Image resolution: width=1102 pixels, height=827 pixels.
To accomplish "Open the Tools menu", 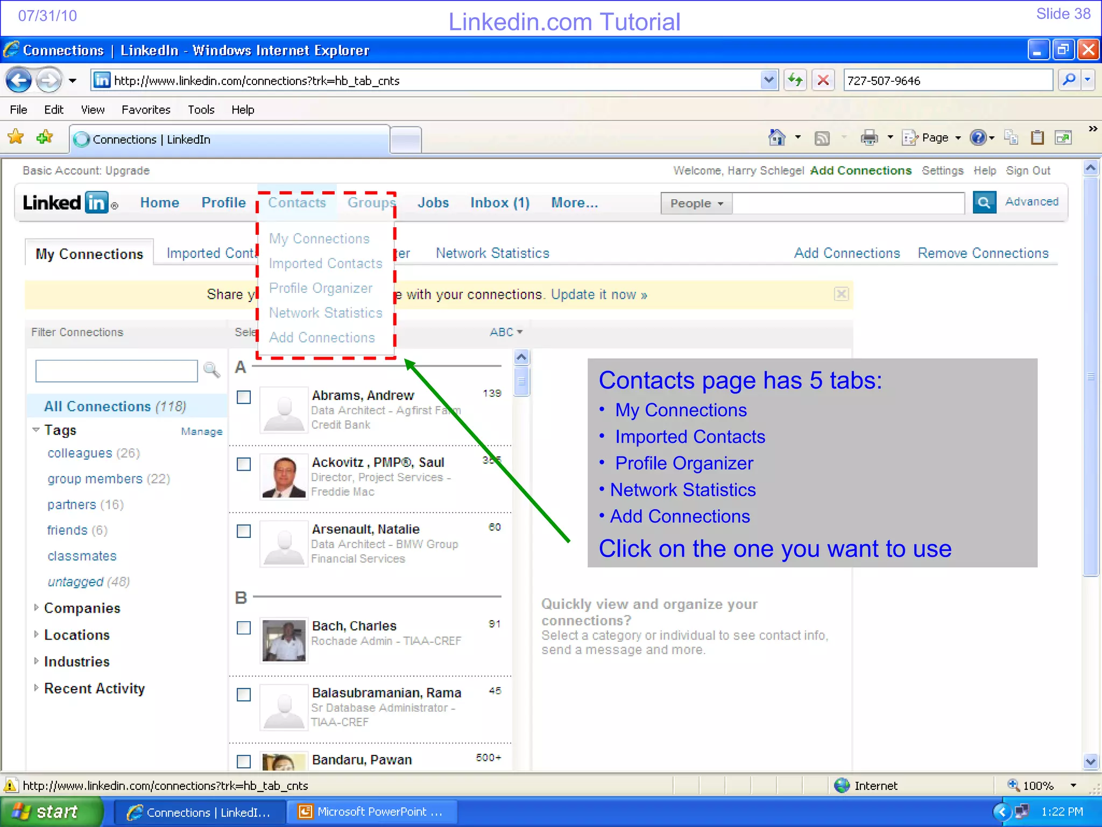I will coord(201,110).
